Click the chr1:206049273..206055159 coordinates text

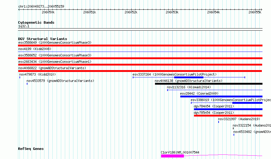tap(41, 6)
